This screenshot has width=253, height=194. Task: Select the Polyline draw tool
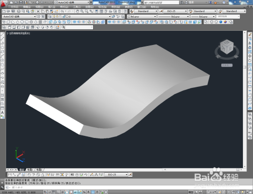pyautogui.click(x=3, y=43)
